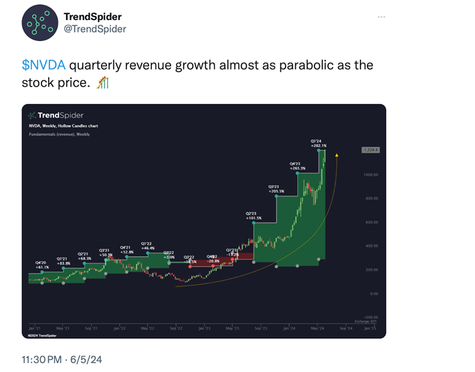
Task: Click the Q1'21 +83.8% revenue marker
Action: tap(63, 260)
